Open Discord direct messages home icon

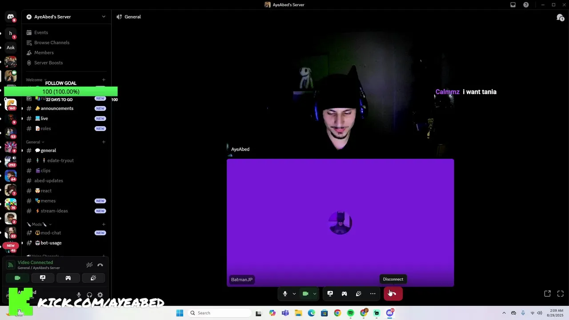[x=11, y=17]
